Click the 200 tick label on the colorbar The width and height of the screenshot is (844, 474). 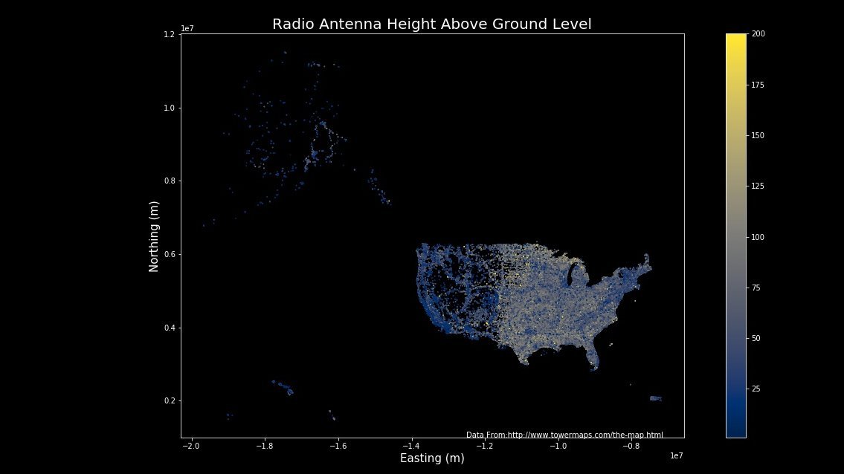758,34
